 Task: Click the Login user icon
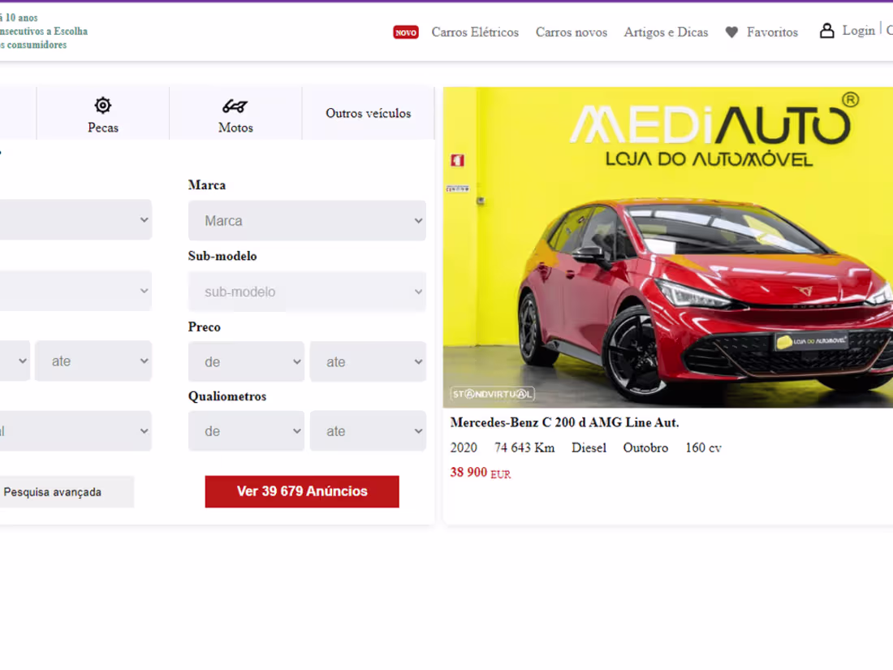point(826,31)
